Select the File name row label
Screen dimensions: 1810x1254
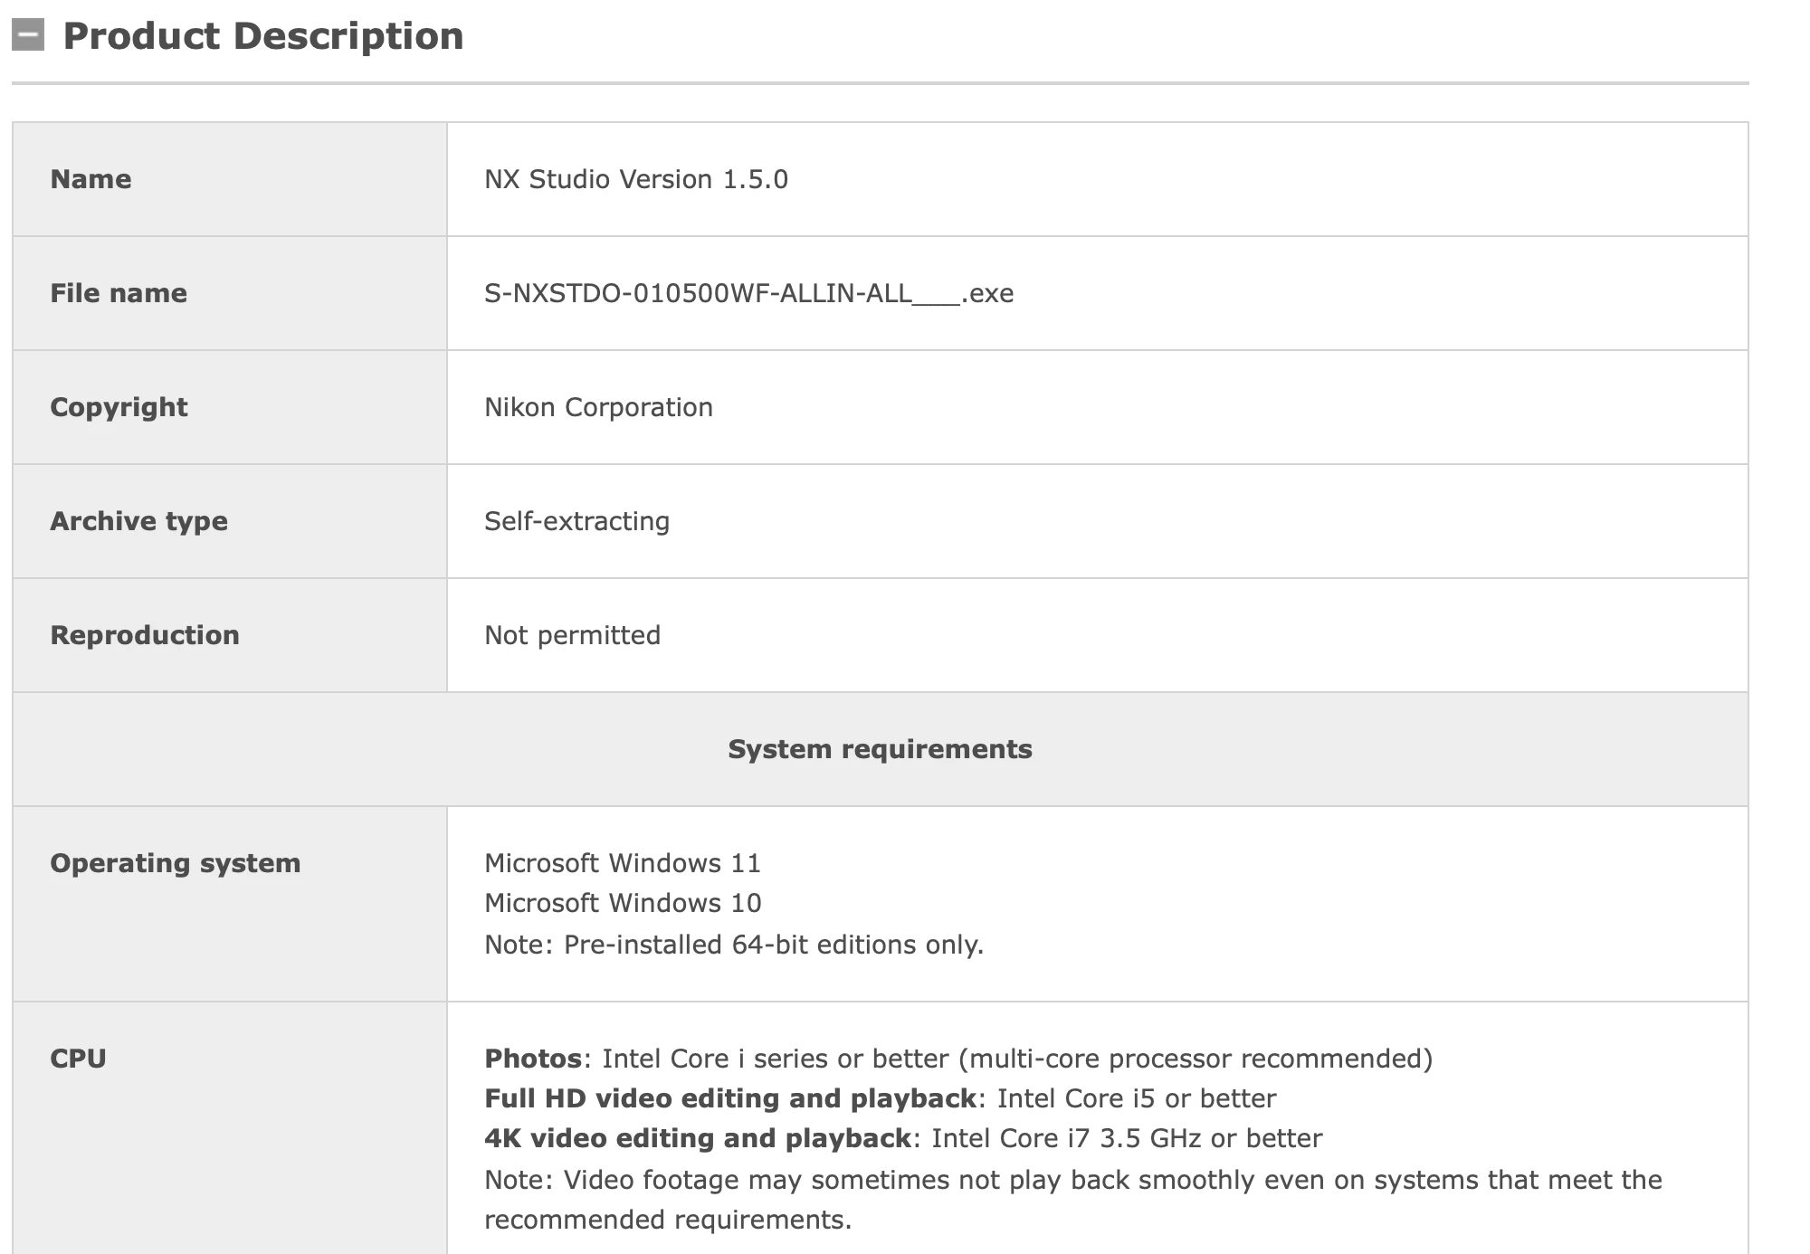pos(119,293)
